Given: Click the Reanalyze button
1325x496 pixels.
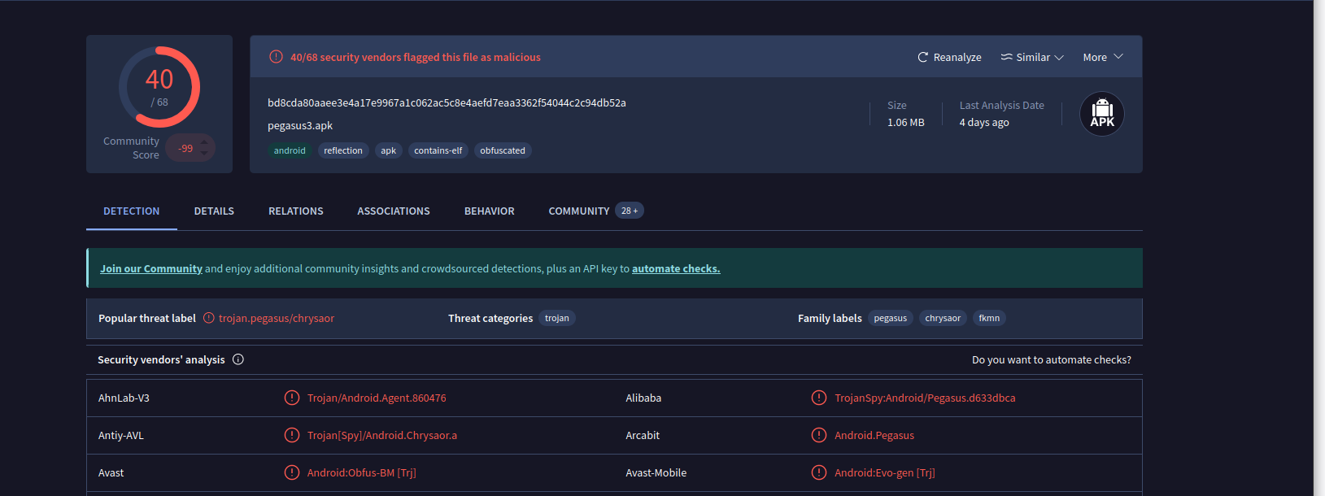Looking at the screenshot, I should 949,57.
